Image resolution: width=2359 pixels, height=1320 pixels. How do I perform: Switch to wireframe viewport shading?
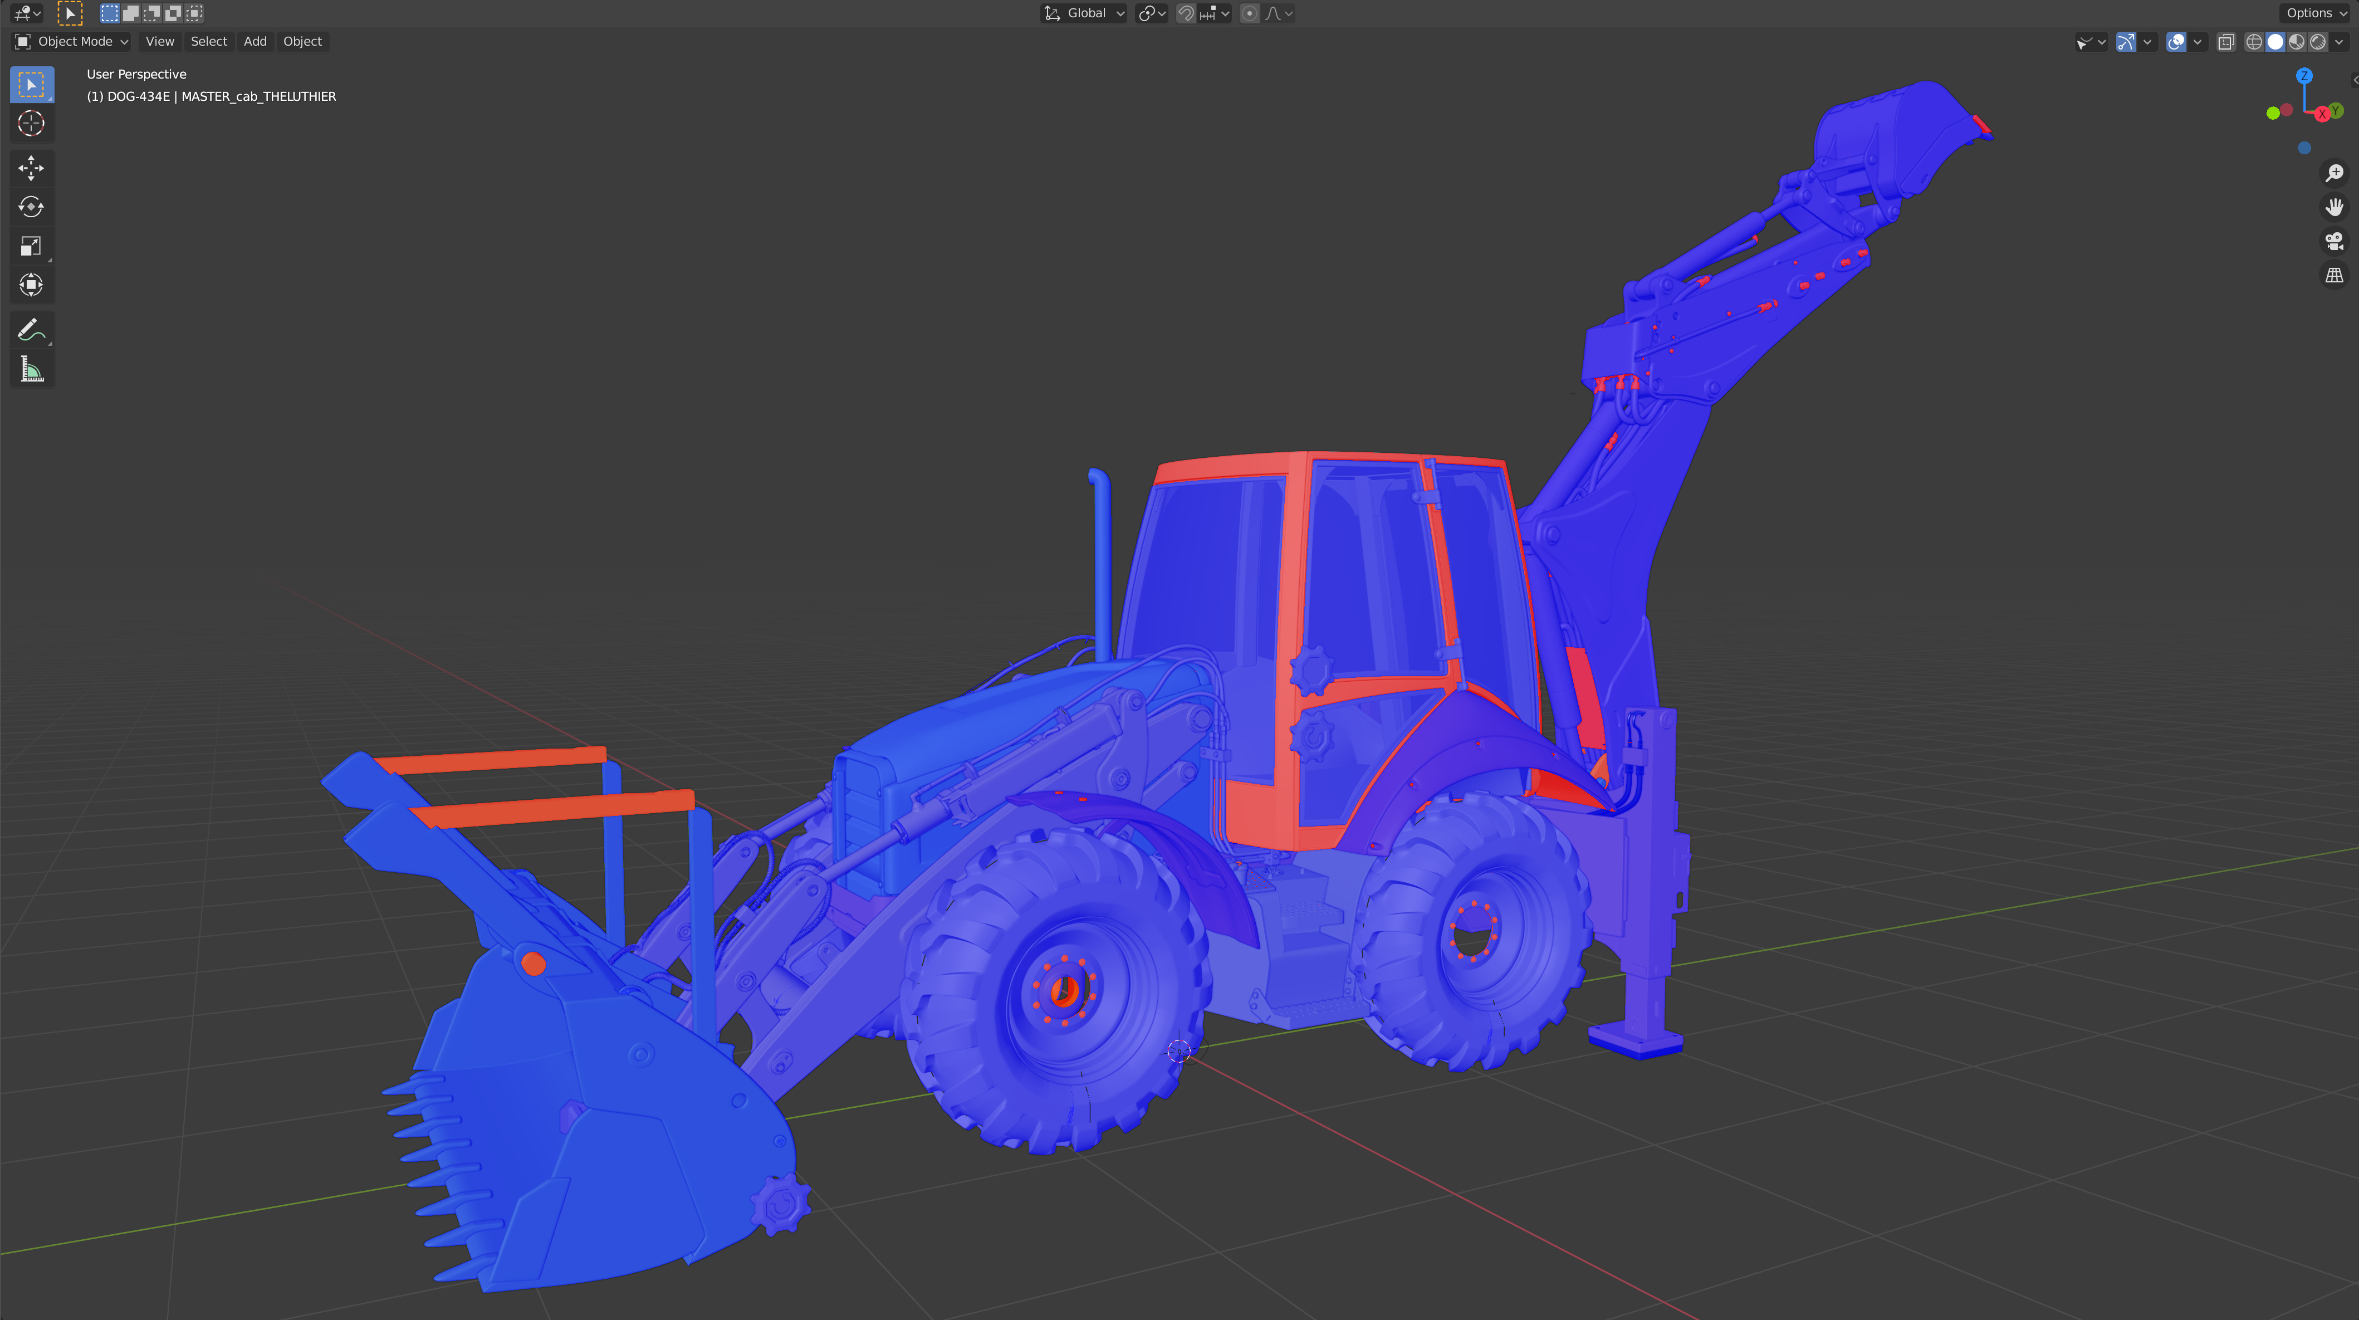coord(2254,42)
